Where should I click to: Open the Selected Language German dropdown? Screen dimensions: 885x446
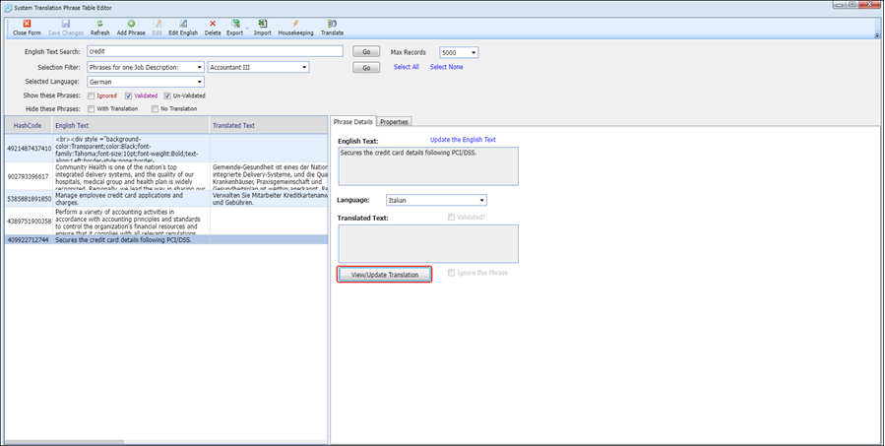coord(146,82)
